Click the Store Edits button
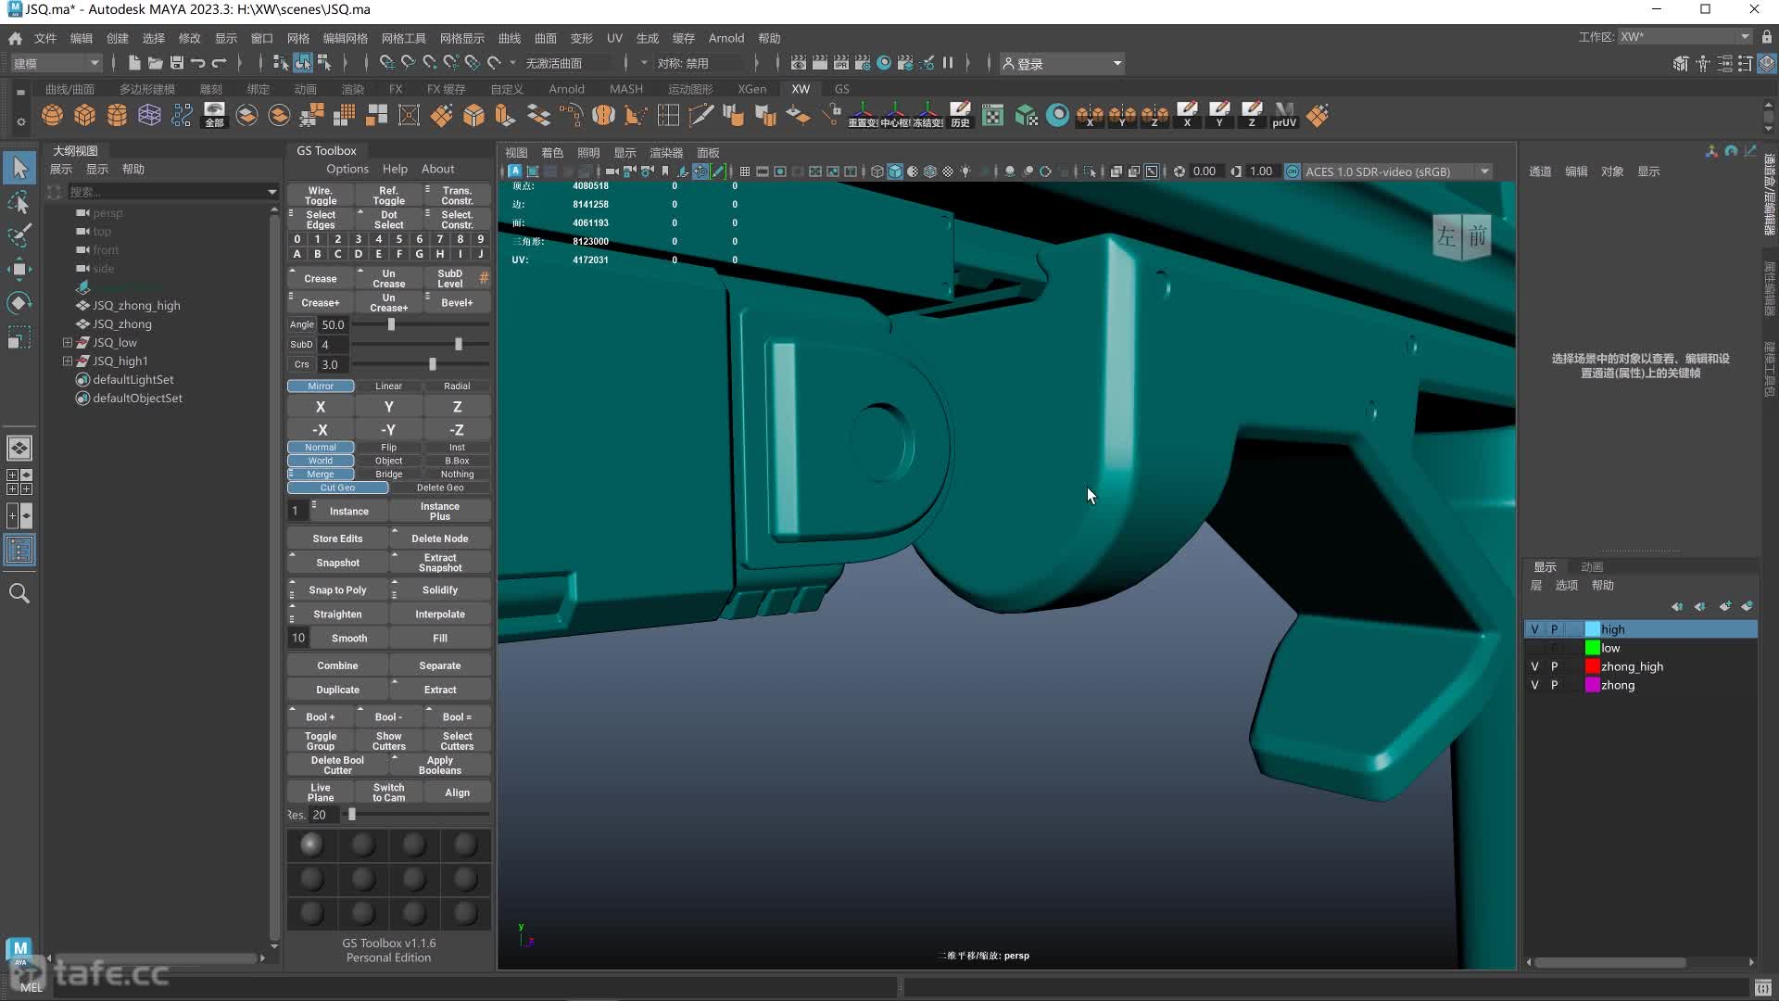The image size is (1779, 1001). point(337,539)
